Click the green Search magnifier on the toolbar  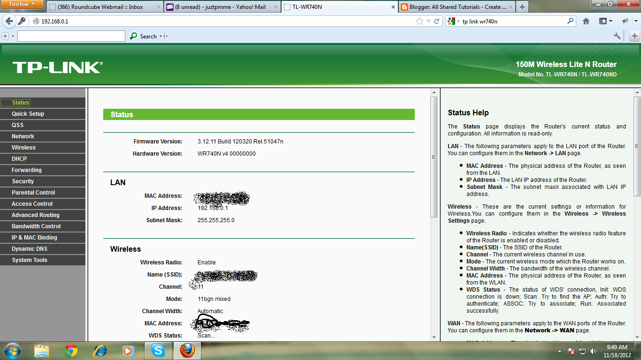(134, 36)
